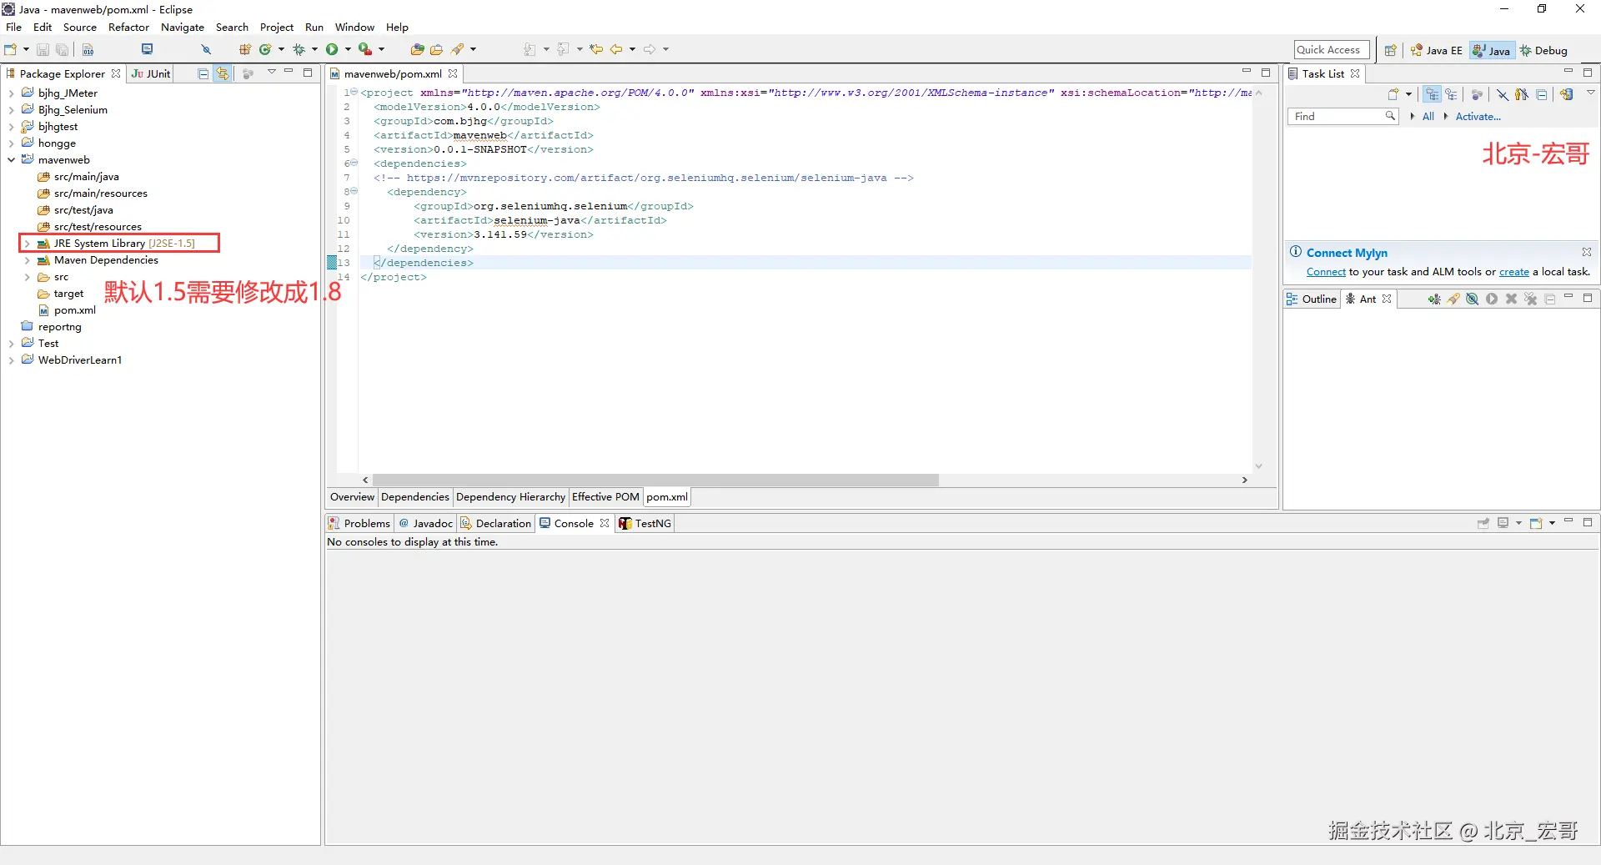
Task: Switch to the Effective POM tab
Action: click(x=605, y=497)
